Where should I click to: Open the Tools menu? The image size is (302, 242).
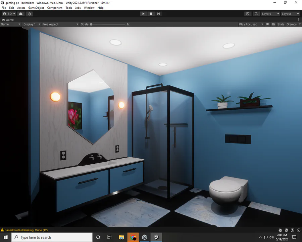click(x=69, y=8)
